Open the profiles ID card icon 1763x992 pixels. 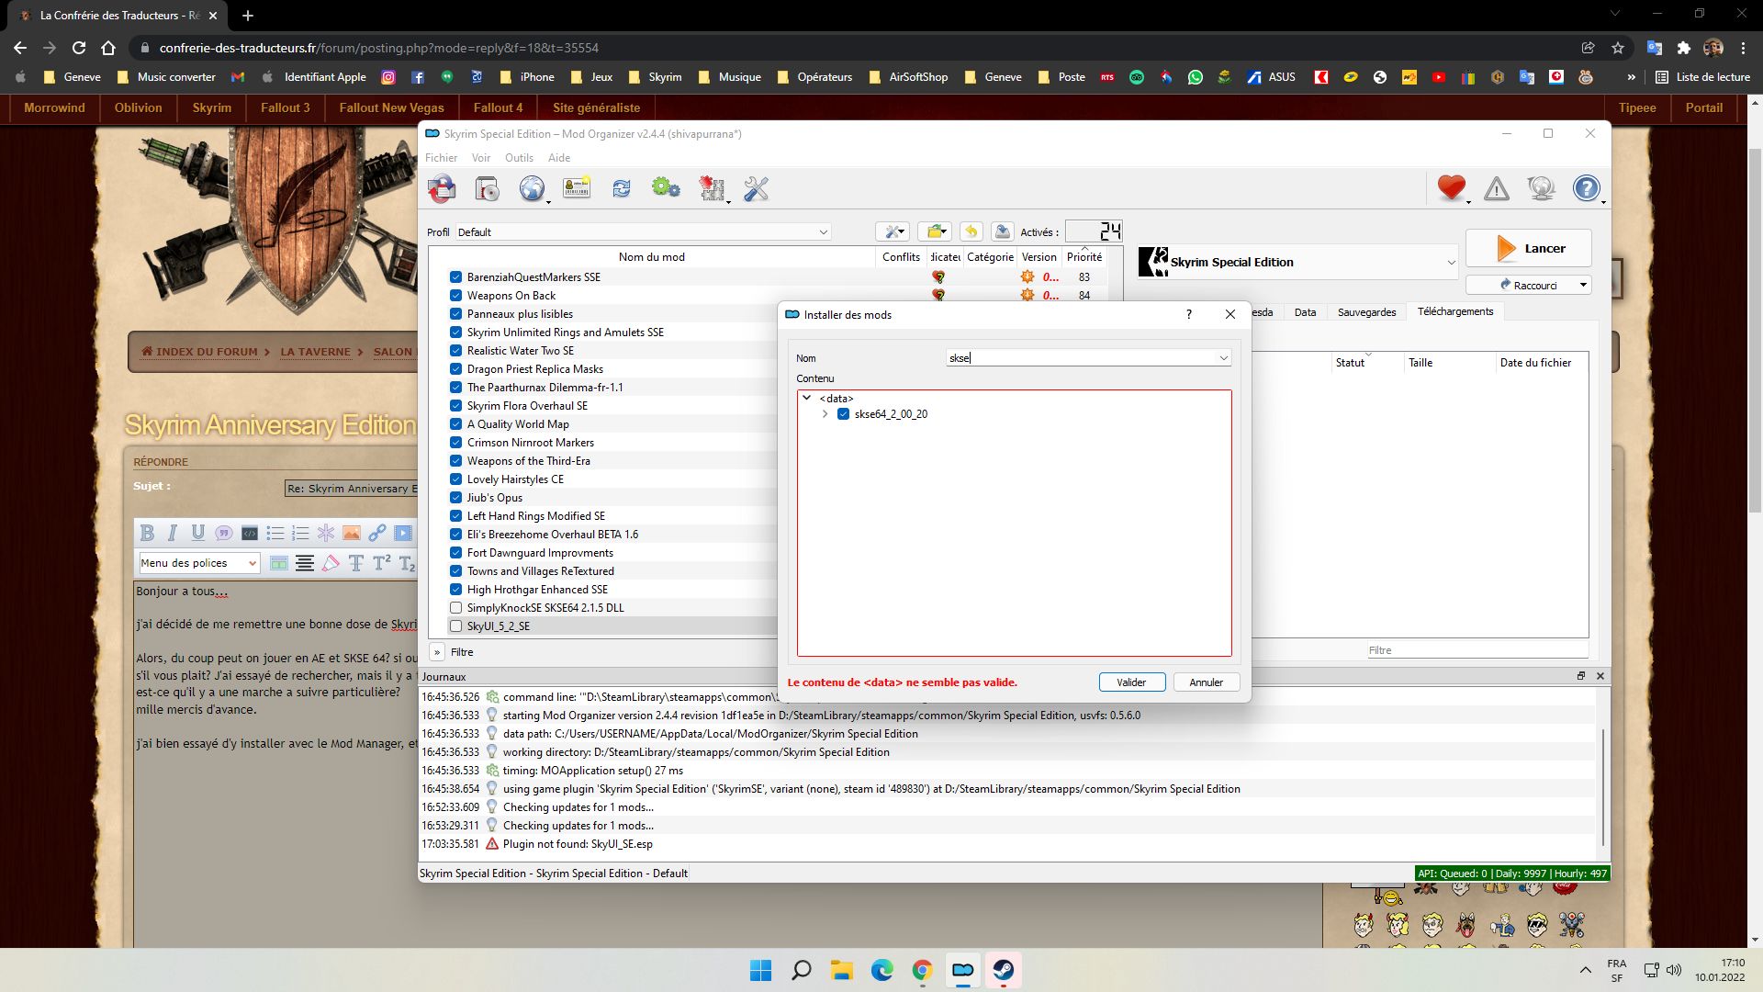pyautogui.click(x=577, y=189)
